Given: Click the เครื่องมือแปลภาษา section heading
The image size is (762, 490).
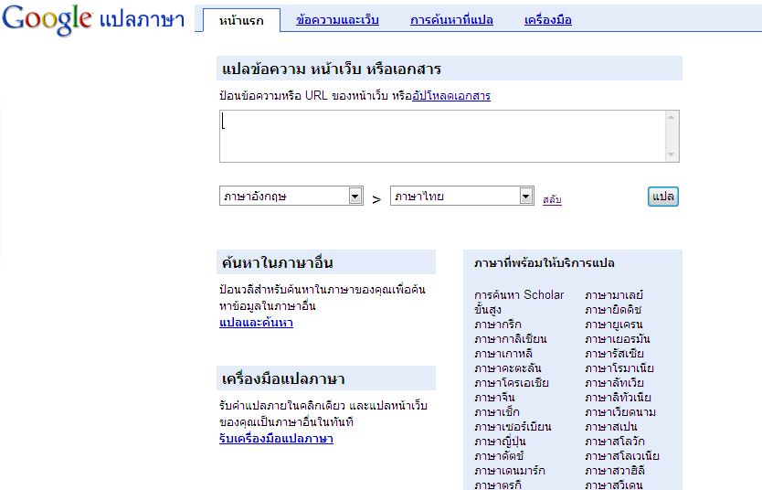Looking at the screenshot, I should [283, 378].
